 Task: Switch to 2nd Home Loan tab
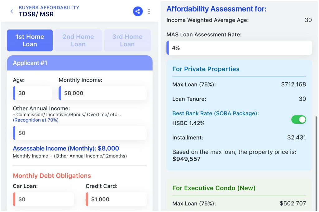click(x=78, y=40)
